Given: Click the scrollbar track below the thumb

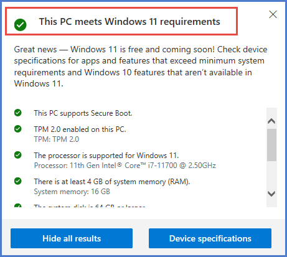Looking at the screenshot, I should [x=271, y=175].
